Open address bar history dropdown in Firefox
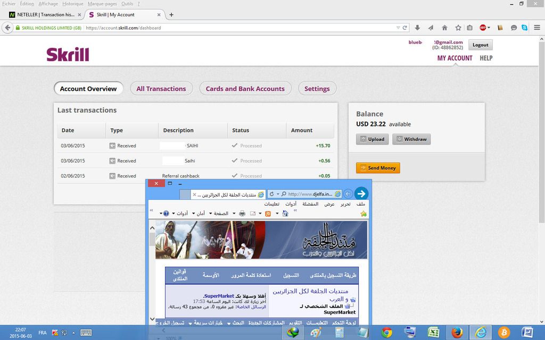 [x=398, y=28]
